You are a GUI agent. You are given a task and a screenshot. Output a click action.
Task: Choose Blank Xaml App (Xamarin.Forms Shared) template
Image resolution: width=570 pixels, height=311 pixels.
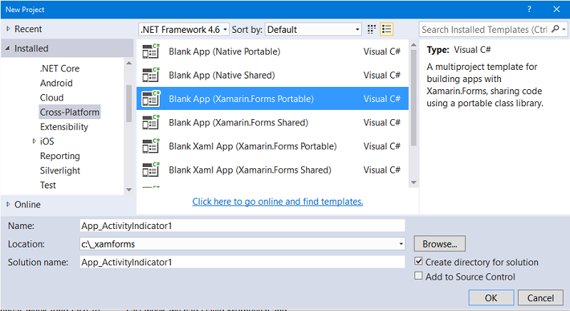pos(273,170)
